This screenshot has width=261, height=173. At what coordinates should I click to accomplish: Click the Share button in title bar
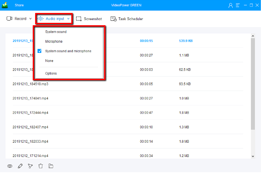click(19, 5)
